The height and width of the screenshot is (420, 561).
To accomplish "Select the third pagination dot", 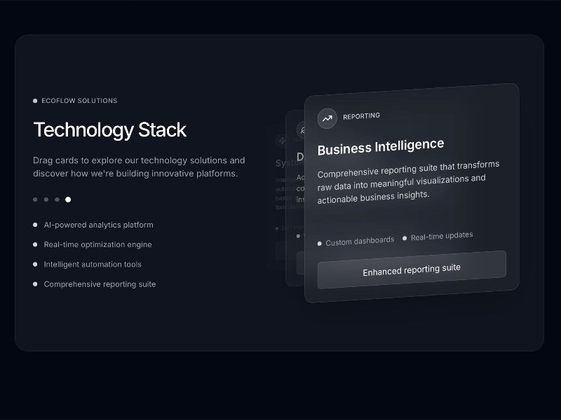I will [58, 199].
